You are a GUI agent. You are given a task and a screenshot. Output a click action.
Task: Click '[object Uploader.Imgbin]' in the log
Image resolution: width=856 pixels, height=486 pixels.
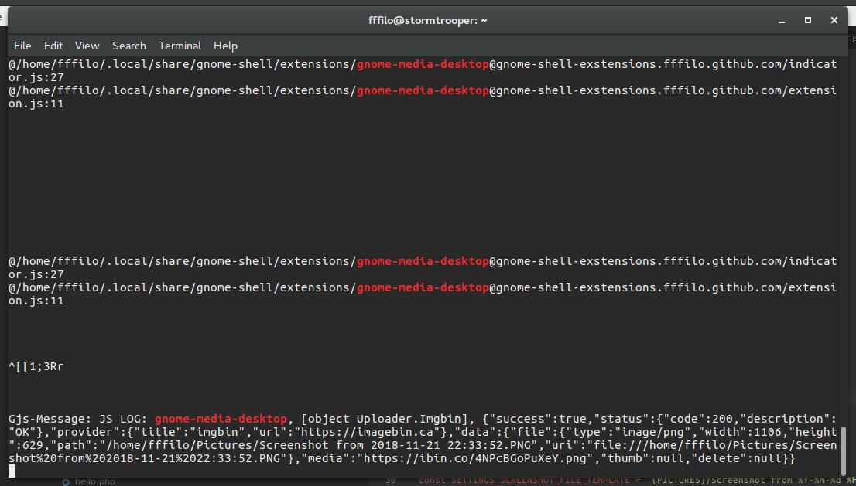point(388,419)
